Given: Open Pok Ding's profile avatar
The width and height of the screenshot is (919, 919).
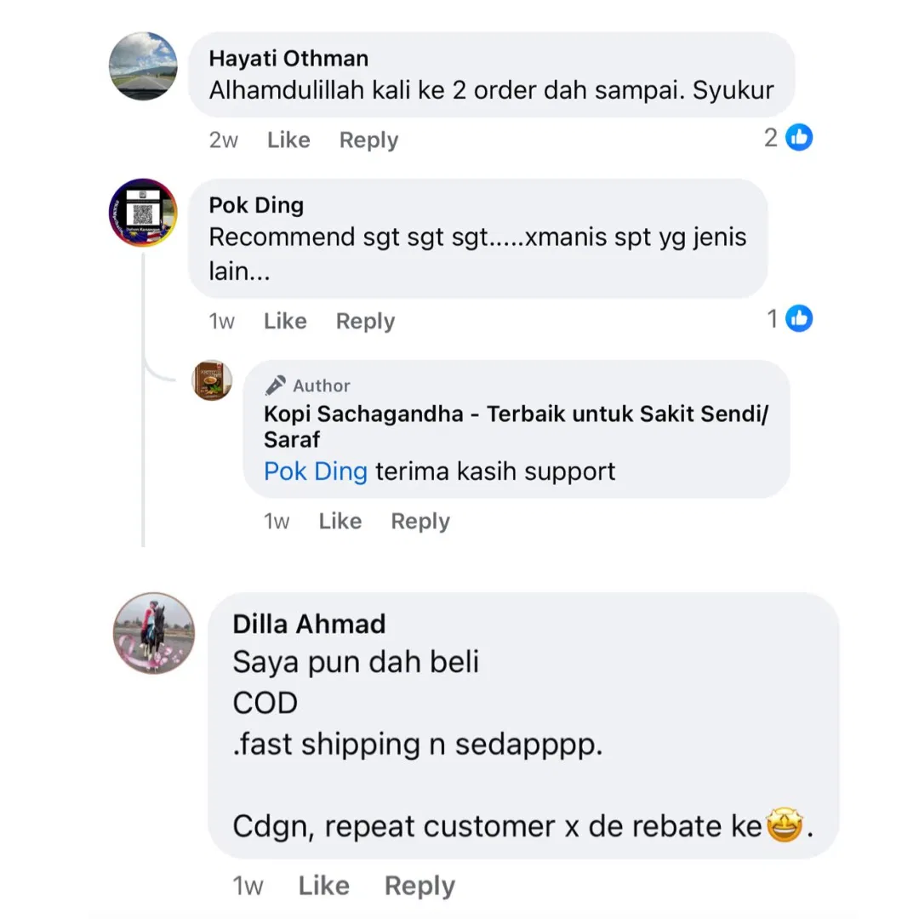Looking at the screenshot, I should pos(143,213).
